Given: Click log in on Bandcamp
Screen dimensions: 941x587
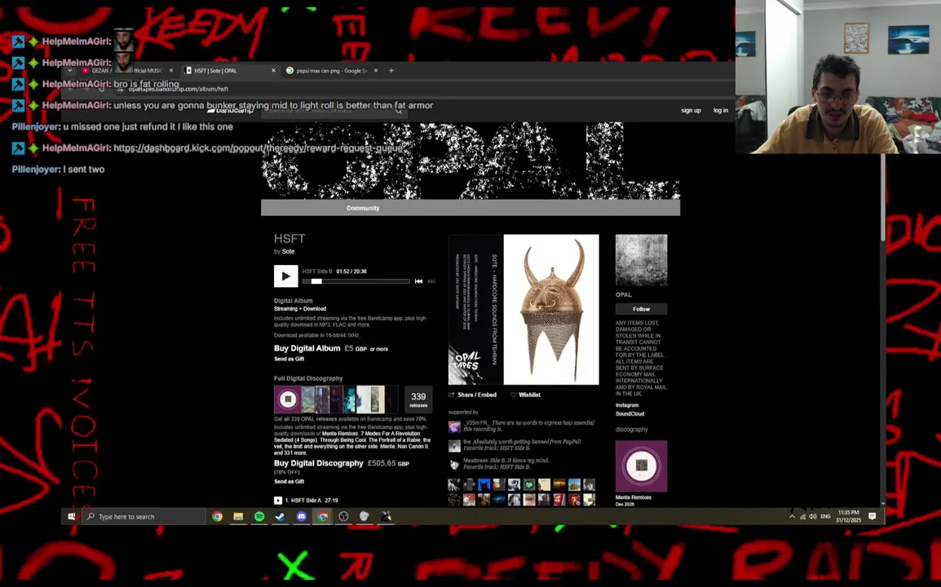Looking at the screenshot, I should point(720,110).
